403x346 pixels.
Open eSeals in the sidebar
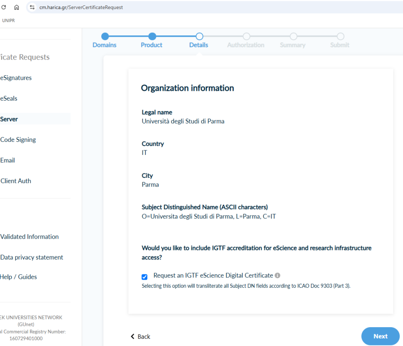coord(9,98)
